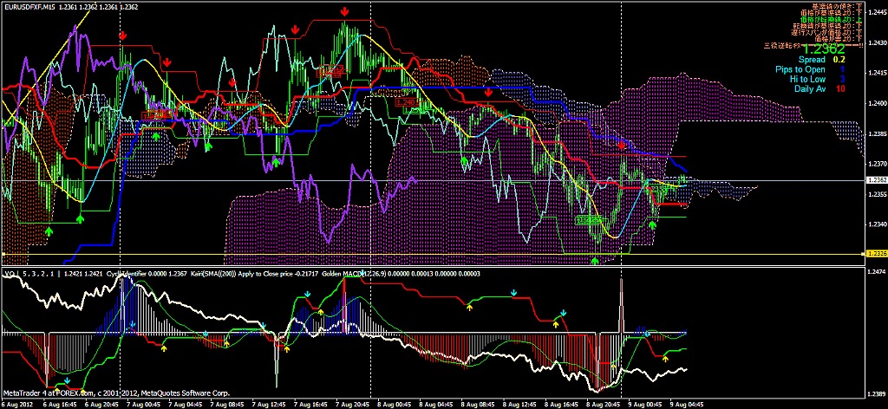The image size is (888, 409).
Task: Click the rightmost red down arrow signal
Action: tap(622, 141)
